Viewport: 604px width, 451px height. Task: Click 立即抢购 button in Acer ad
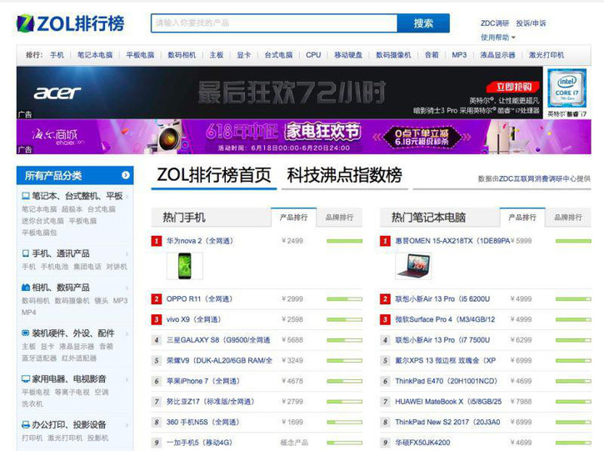pyautogui.click(x=513, y=88)
